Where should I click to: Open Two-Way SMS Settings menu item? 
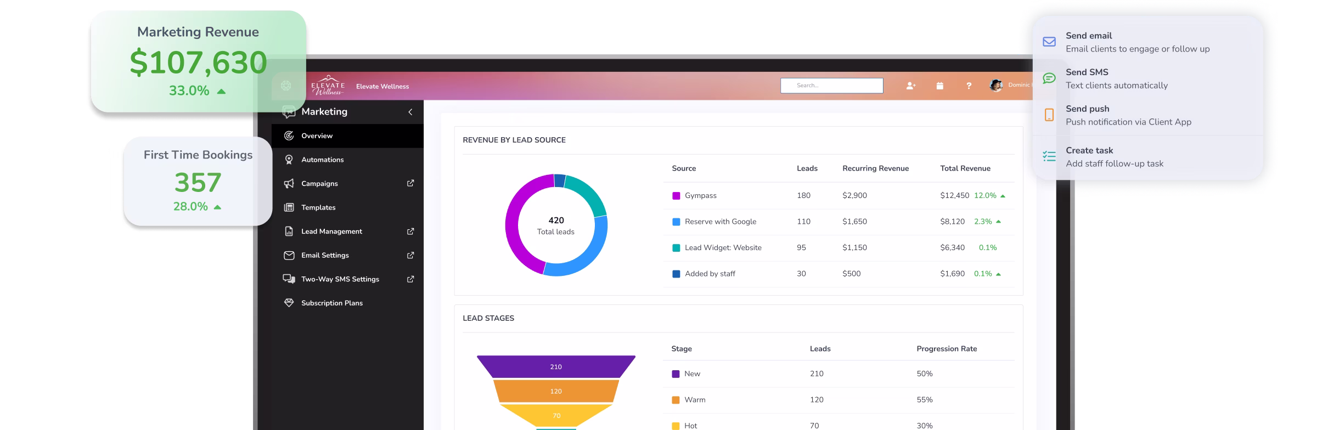tap(347, 279)
